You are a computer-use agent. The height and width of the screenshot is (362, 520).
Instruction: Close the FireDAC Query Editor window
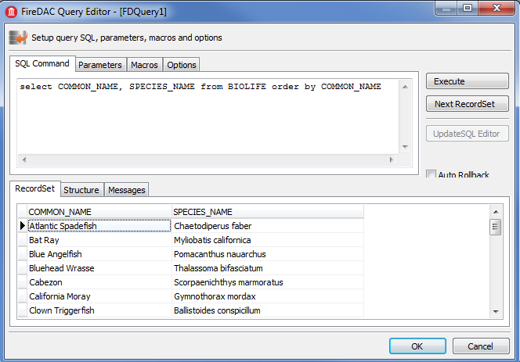pos(497,8)
